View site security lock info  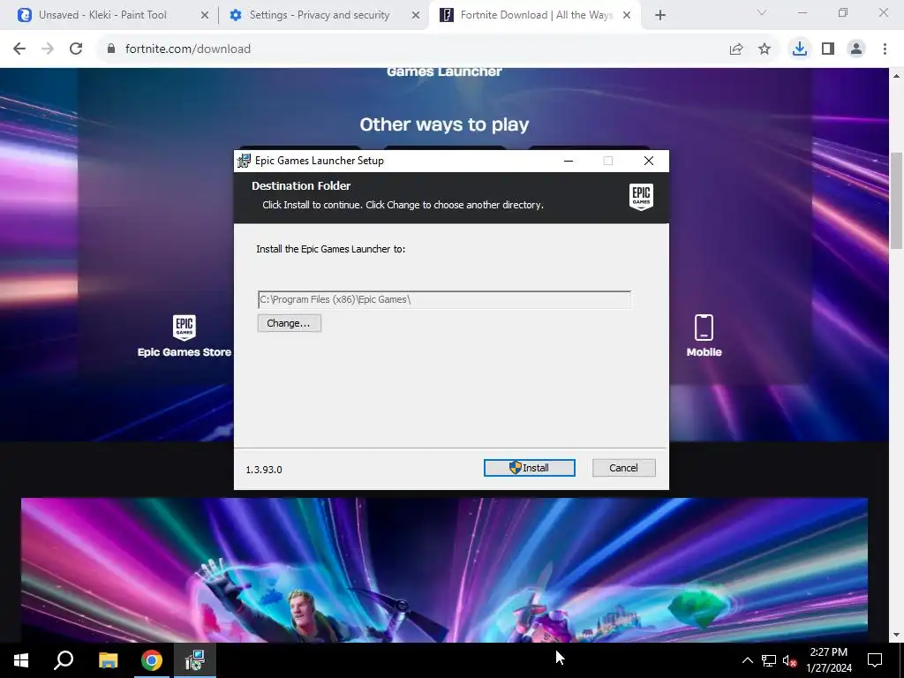pyautogui.click(x=111, y=49)
